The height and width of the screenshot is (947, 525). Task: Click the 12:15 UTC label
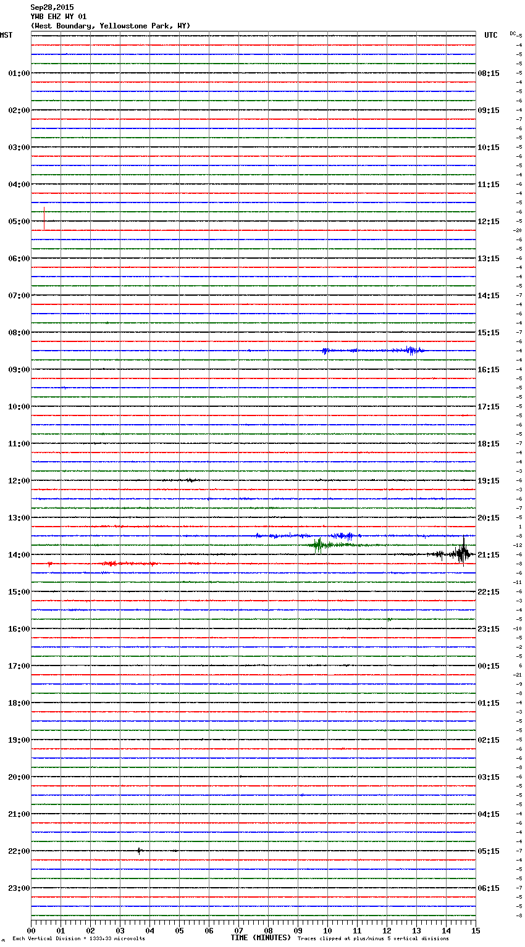(x=489, y=222)
